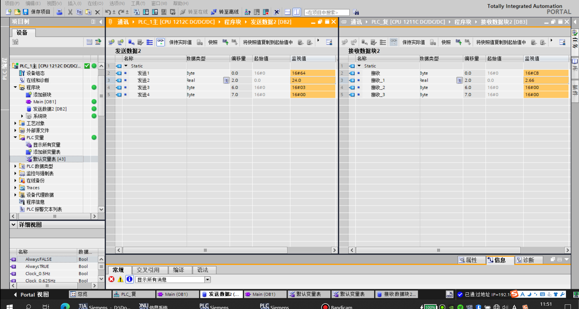
Task: Click the 发送数据2 [DB2] block icon in tree
Action: pos(29,109)
